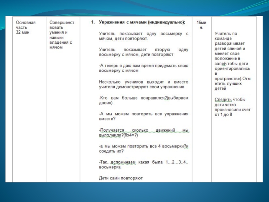This screenshot has width=269, height=202.
Task: Click the text 'произносили счет от 1 до 8'
Action: (x=232, y=112)
